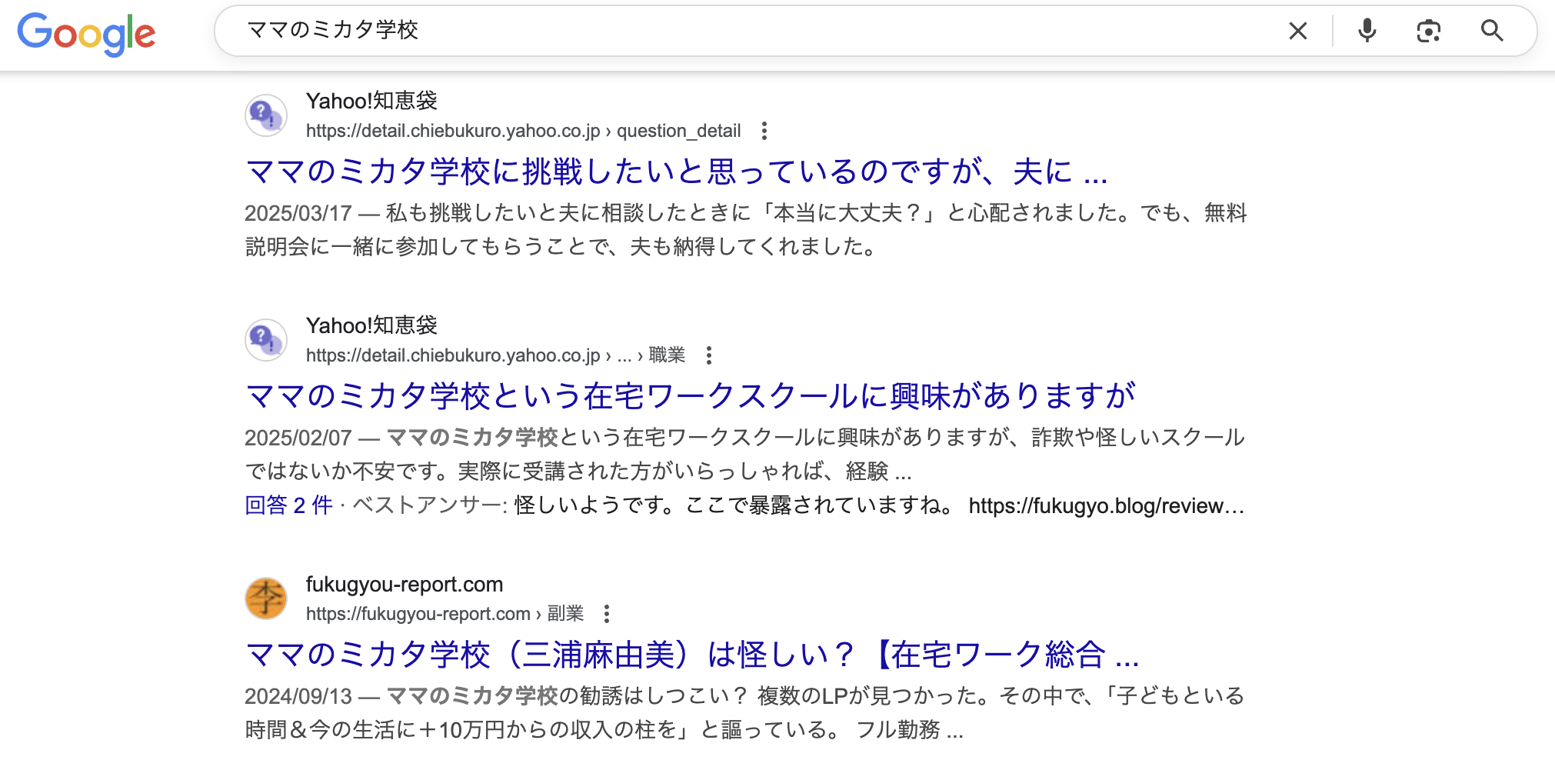Click the 2024/09/13 snippet text

[744, 712]
